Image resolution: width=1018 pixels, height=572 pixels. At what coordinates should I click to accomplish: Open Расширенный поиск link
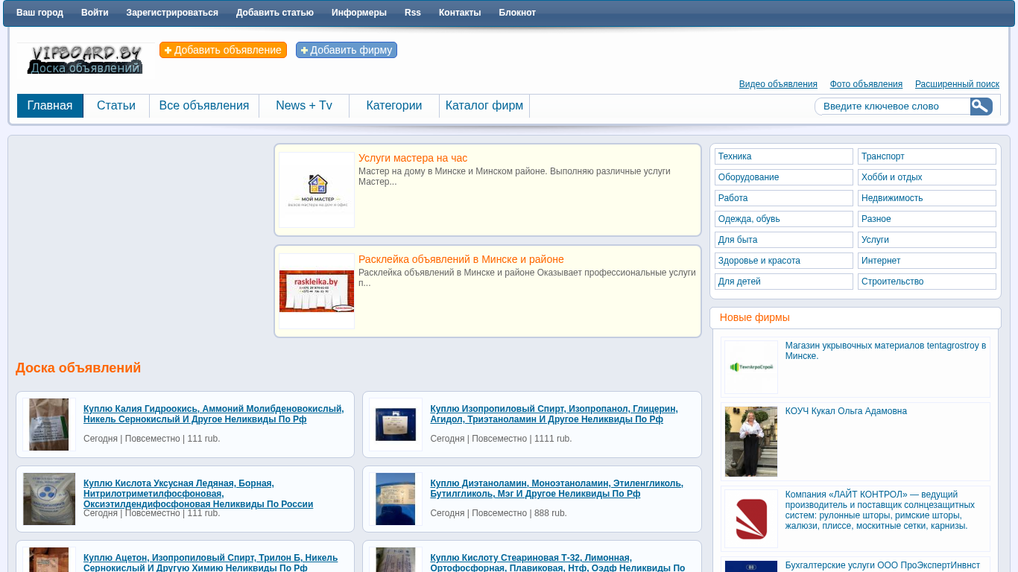click(957, 84)
